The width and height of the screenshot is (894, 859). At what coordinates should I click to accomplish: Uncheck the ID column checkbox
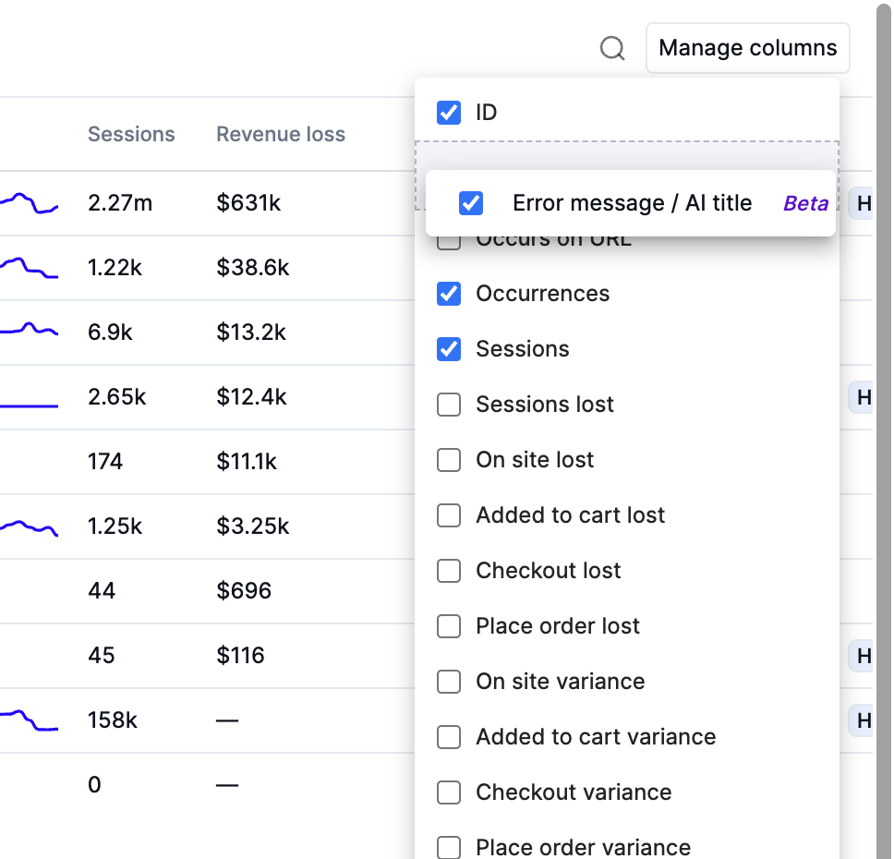[449, 113]
